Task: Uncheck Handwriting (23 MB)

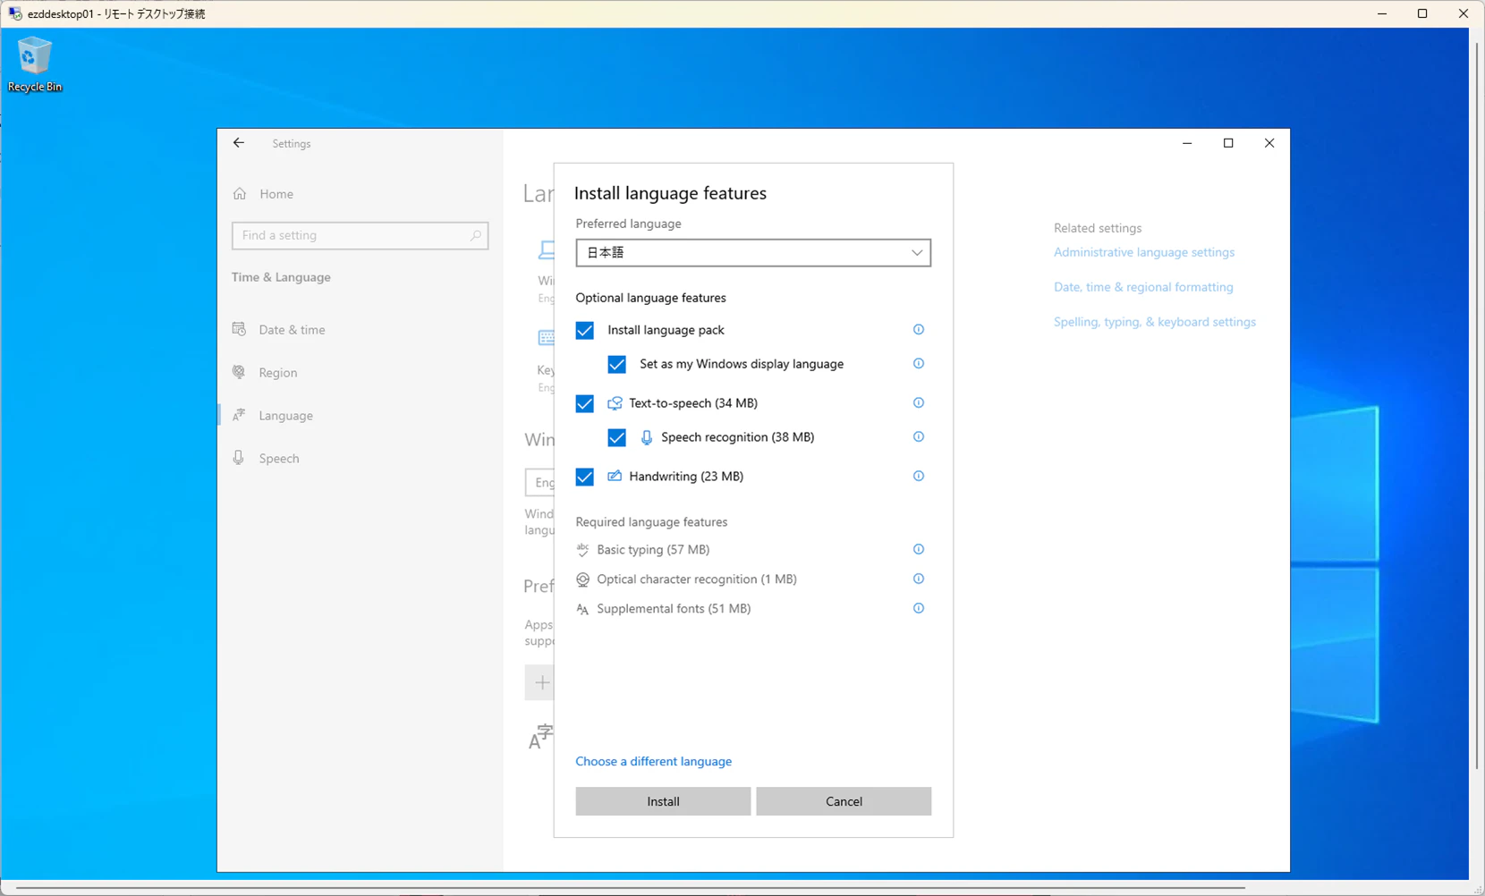Action: [585, 478]
